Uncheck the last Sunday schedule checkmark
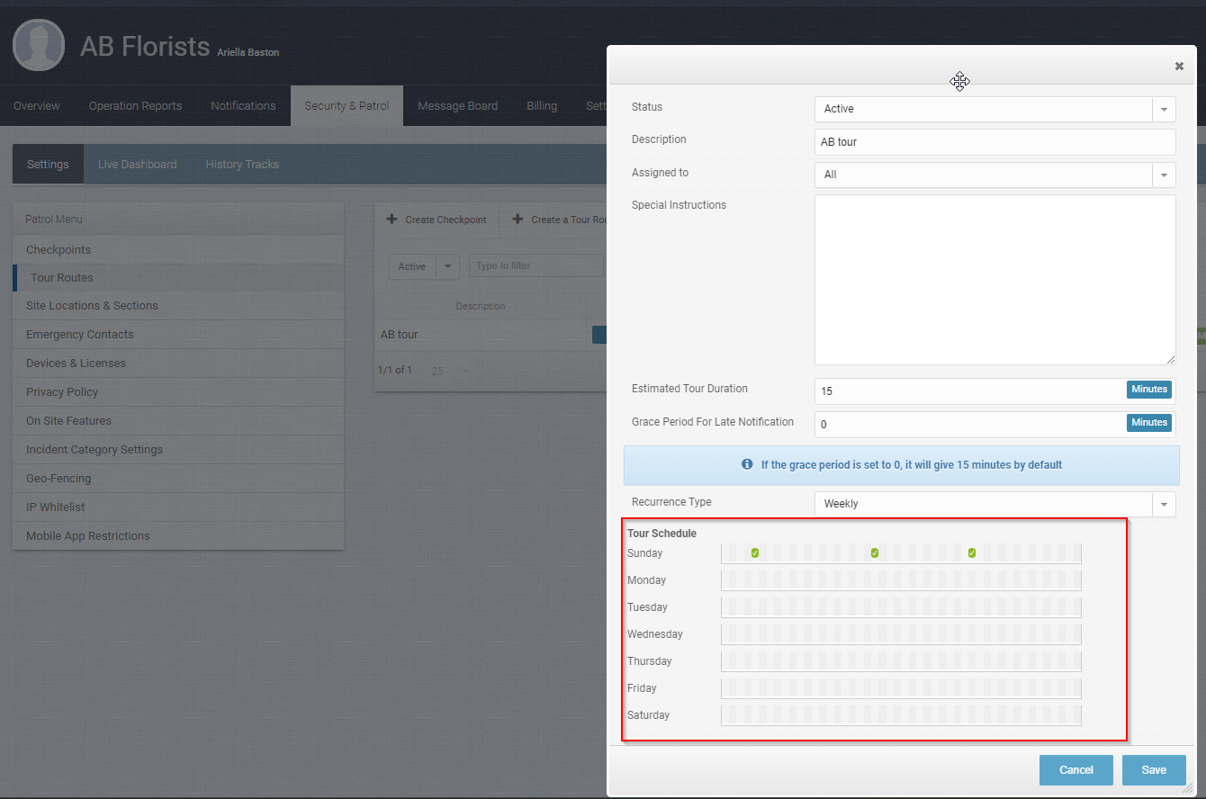This screenshot has width=1206, height=799. (x=972, y=553)
